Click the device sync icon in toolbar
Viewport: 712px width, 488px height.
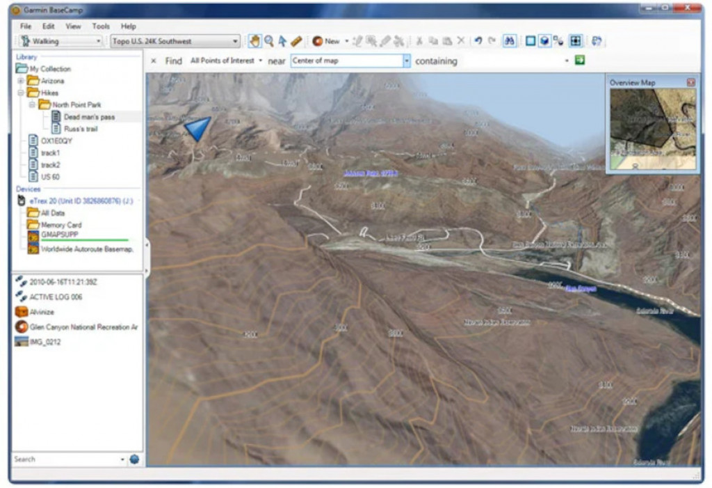(597, 41)
